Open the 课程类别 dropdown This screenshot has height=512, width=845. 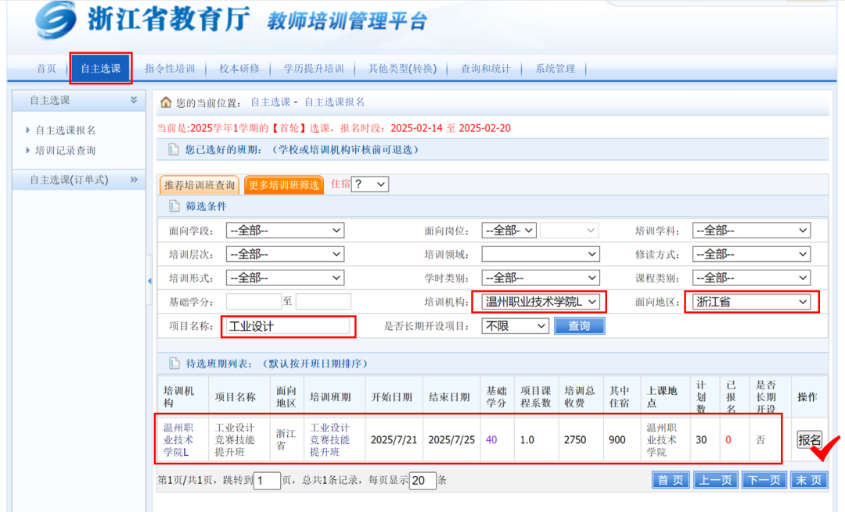[751, 277]
